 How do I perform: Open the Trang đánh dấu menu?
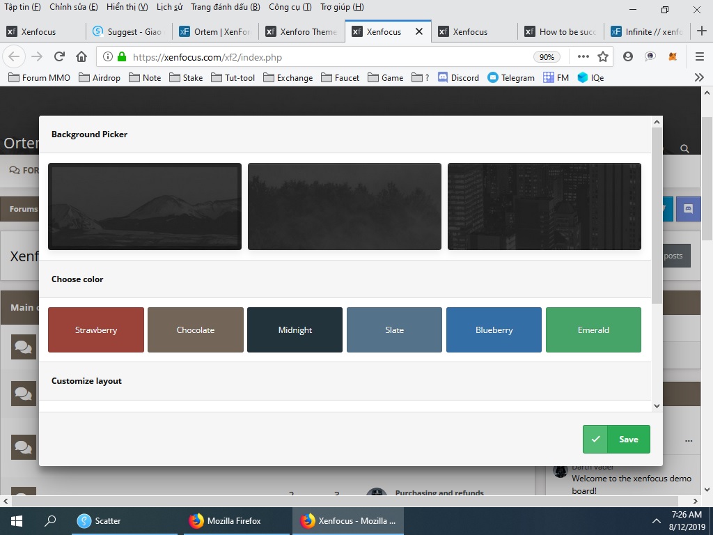click(x=226, y=7)
